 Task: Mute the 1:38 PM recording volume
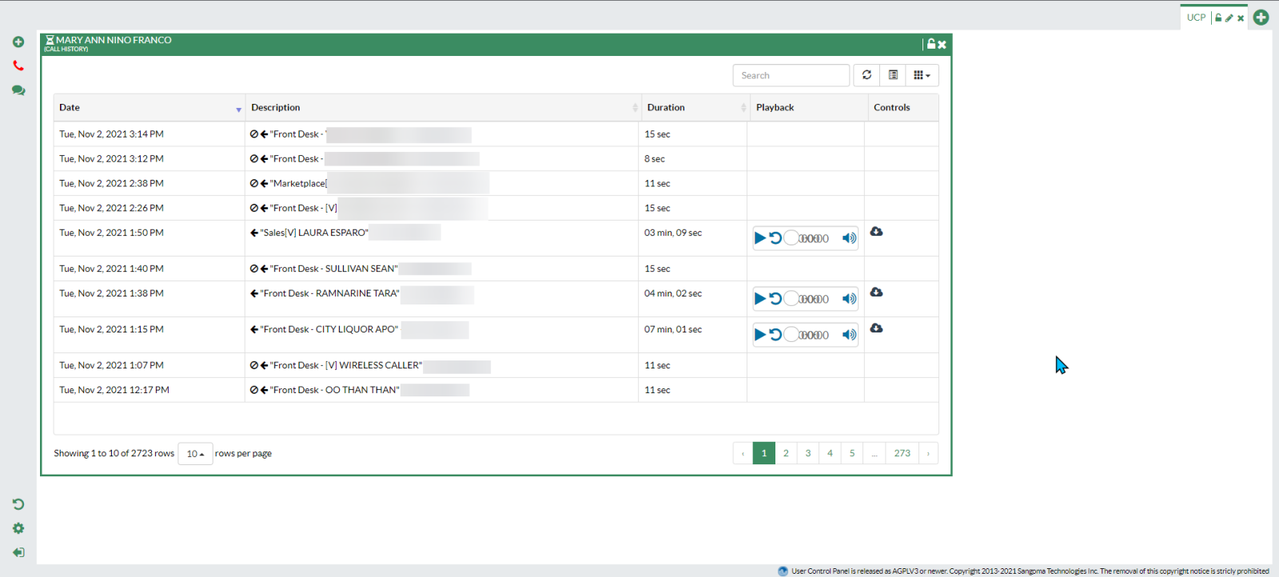tap(849, 299)
